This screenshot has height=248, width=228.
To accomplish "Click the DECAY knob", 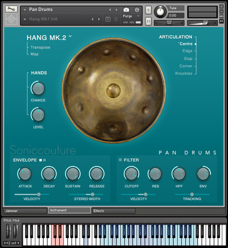I will pos(49,174).
